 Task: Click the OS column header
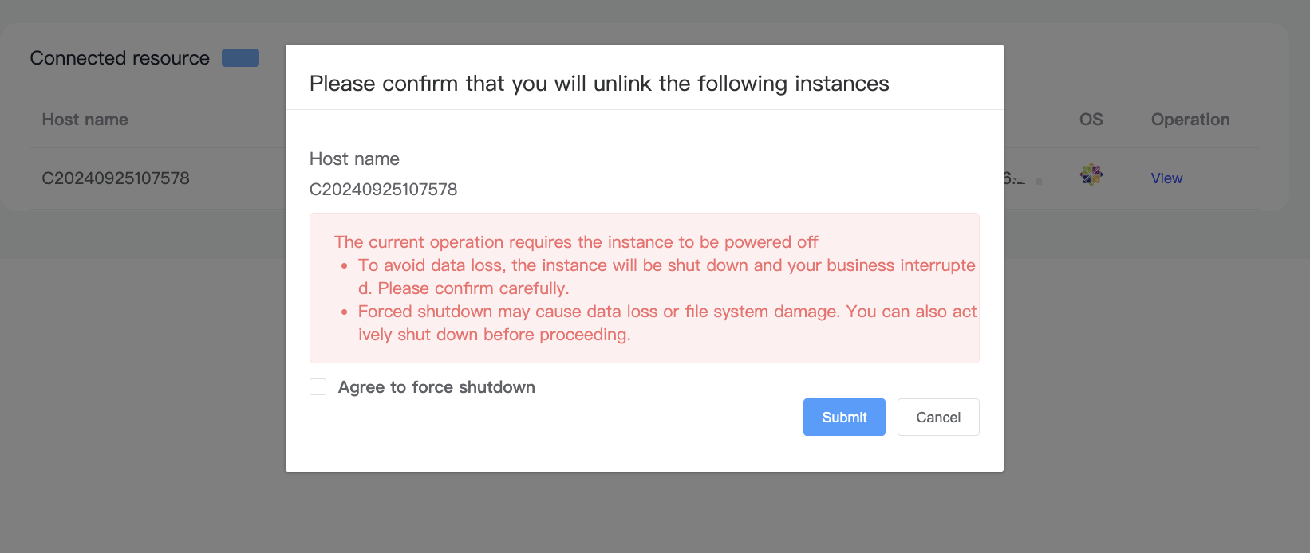tap(1091, 120)
